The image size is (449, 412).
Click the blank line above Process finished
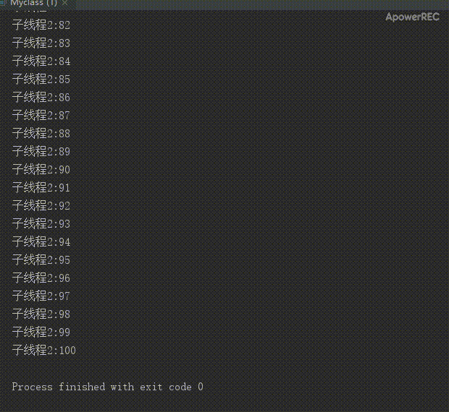[224, 369]
